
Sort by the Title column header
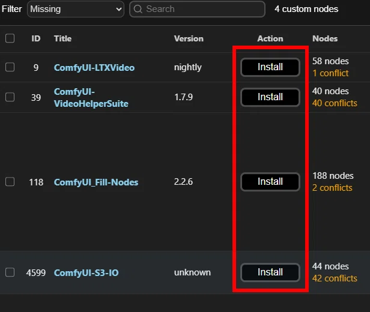pos(62,38)
